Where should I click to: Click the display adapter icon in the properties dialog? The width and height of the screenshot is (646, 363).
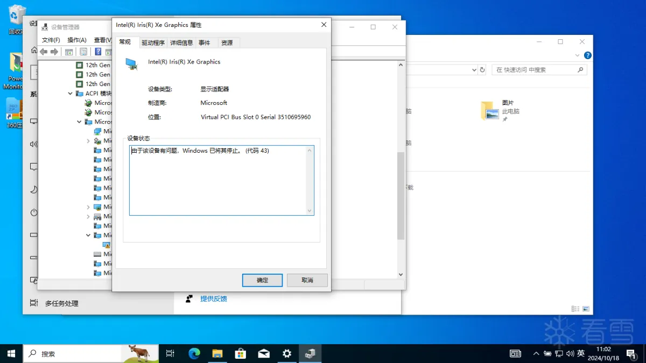[x=131, y=64]
